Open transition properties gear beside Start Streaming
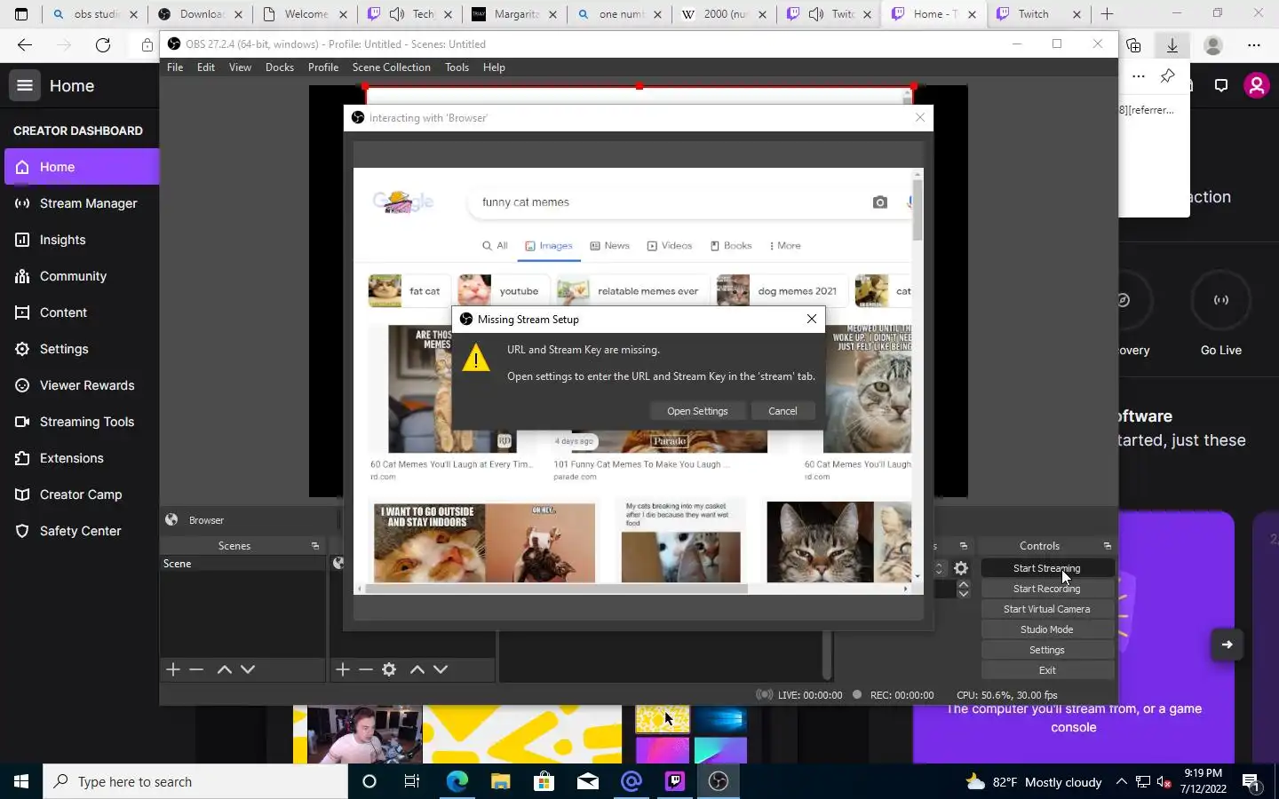This screenshot has height=799, width=1279. (961, 568)
